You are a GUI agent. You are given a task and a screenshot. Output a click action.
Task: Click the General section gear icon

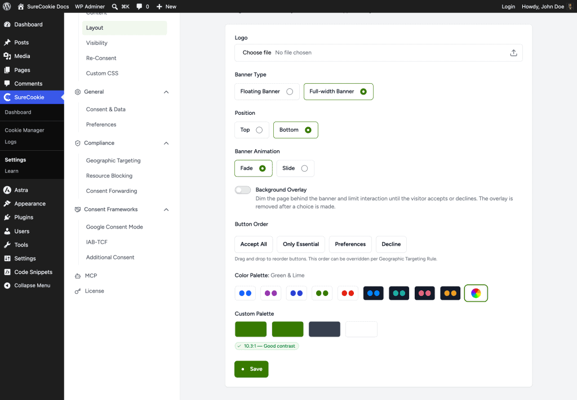coord(78,92)
